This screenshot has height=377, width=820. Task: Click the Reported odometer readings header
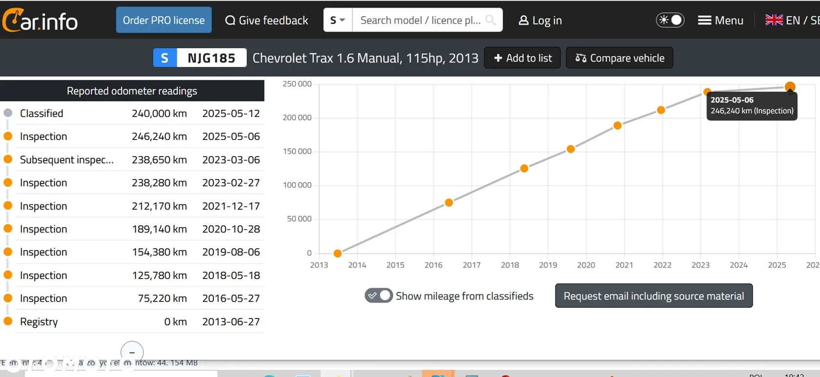[x=132, y=91]
